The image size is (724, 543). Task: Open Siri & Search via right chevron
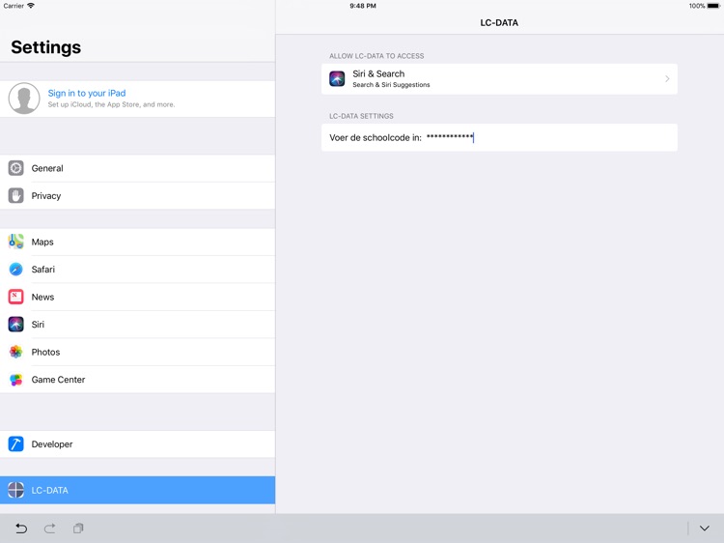tap(667, 79)
